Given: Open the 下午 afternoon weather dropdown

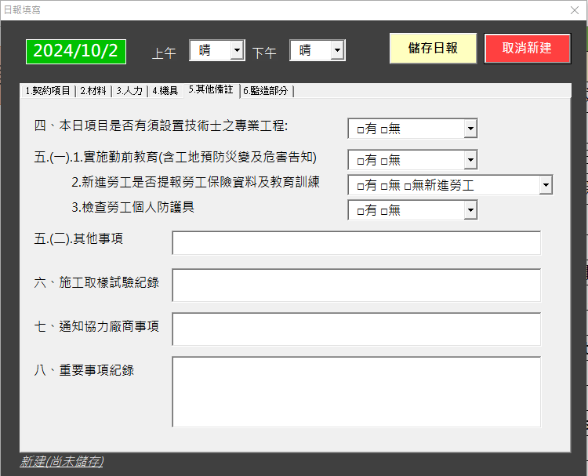Looking at the screenshot, I should 337,50.
